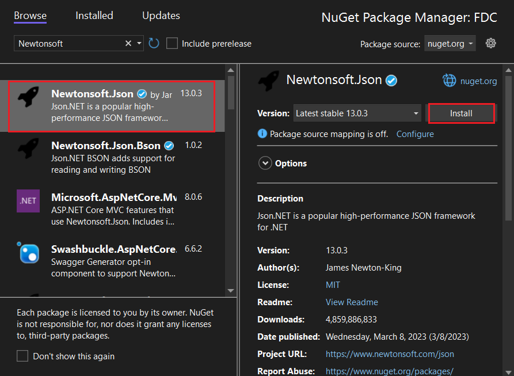This screenshot has width=514, height=376.
Task: Open the nuget.org link in details pane
Action: [478, 81]
